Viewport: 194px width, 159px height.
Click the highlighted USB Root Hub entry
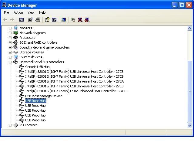[x=35, y=101]
